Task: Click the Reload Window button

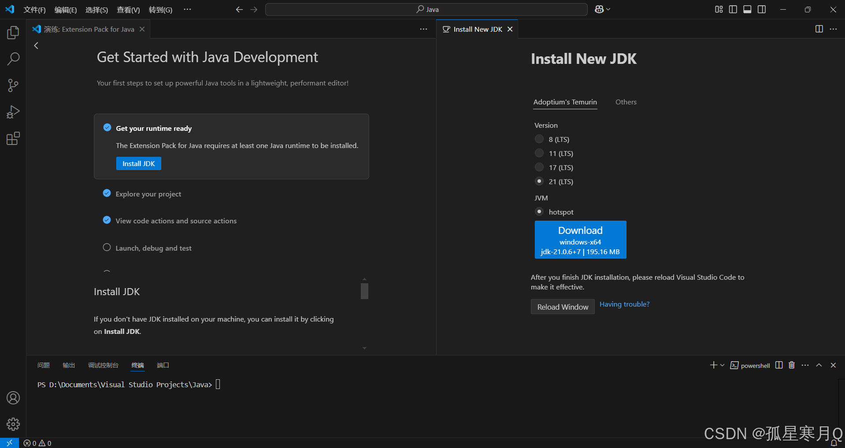Action: tap(563, 307)
